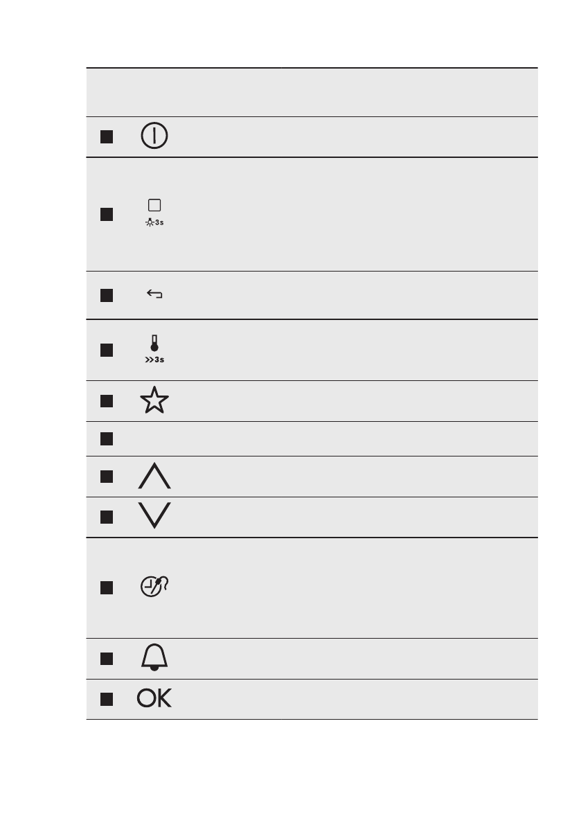Click black square beside the down arrow
Viewport: 581px width, 825px height.
106,517
